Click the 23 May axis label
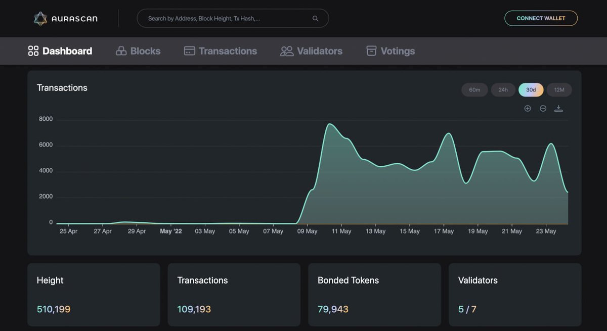Image resolution: width=607 pixels, height=331 pixels. [x=546, y=231]
